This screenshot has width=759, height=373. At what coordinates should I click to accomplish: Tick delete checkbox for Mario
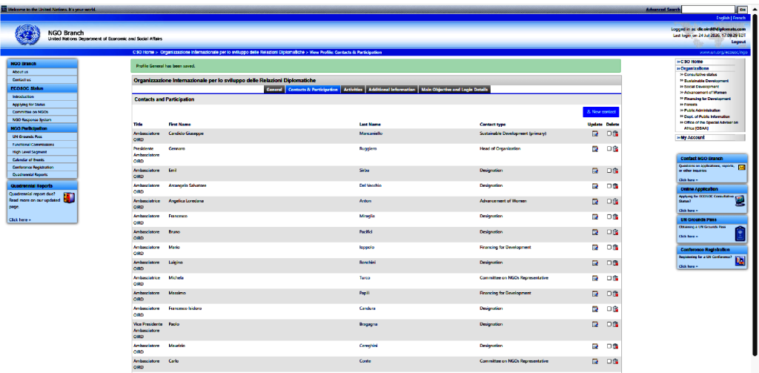point(609,248)
